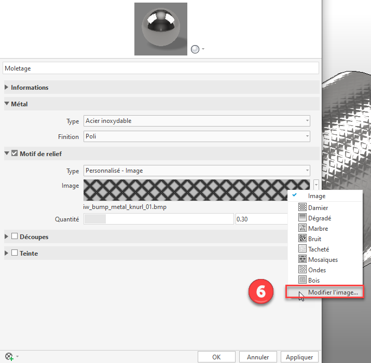Pick the Bruit noise icon
The image size is (371, 363).
coord(302,239)
